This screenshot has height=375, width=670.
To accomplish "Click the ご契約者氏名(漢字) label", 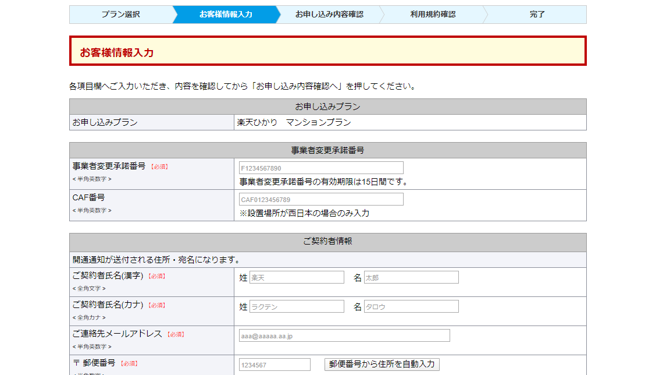I will click(x=108, y=276).
